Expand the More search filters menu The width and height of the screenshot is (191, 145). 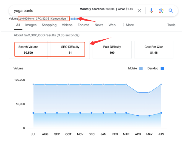click(128, 25)
